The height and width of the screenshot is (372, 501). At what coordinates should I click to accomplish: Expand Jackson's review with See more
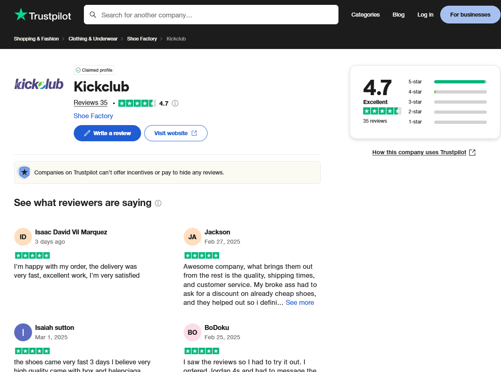(300, 302)
